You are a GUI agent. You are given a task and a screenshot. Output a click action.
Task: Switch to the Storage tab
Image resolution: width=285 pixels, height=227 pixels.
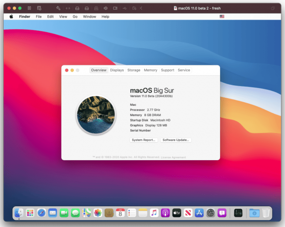pos(134,70)
